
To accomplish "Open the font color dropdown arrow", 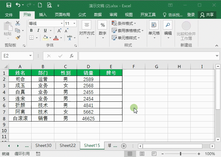I will pyautogui.click(x=61, y=38).
